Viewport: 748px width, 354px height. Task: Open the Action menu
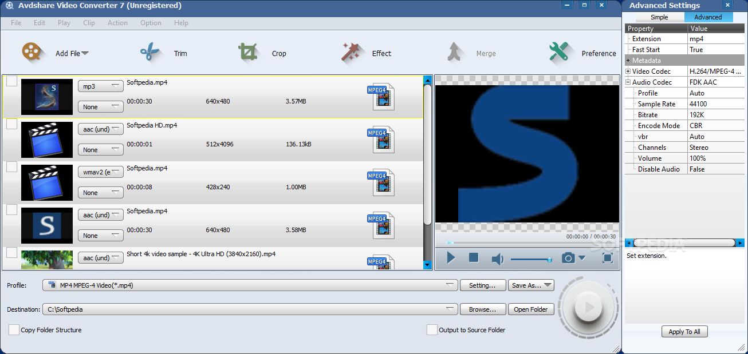(117, 23)
